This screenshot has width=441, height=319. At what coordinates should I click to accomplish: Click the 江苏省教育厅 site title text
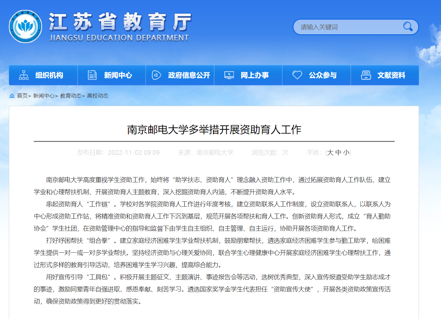pyautogui.click(x=120, y=22)
